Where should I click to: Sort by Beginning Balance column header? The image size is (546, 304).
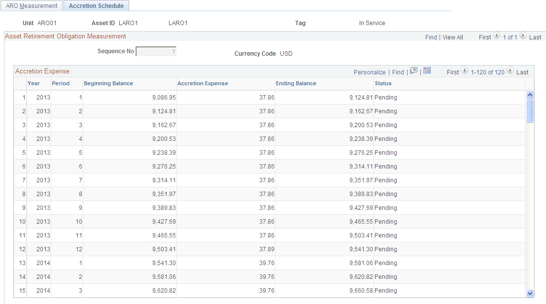(x=108, y=83)
